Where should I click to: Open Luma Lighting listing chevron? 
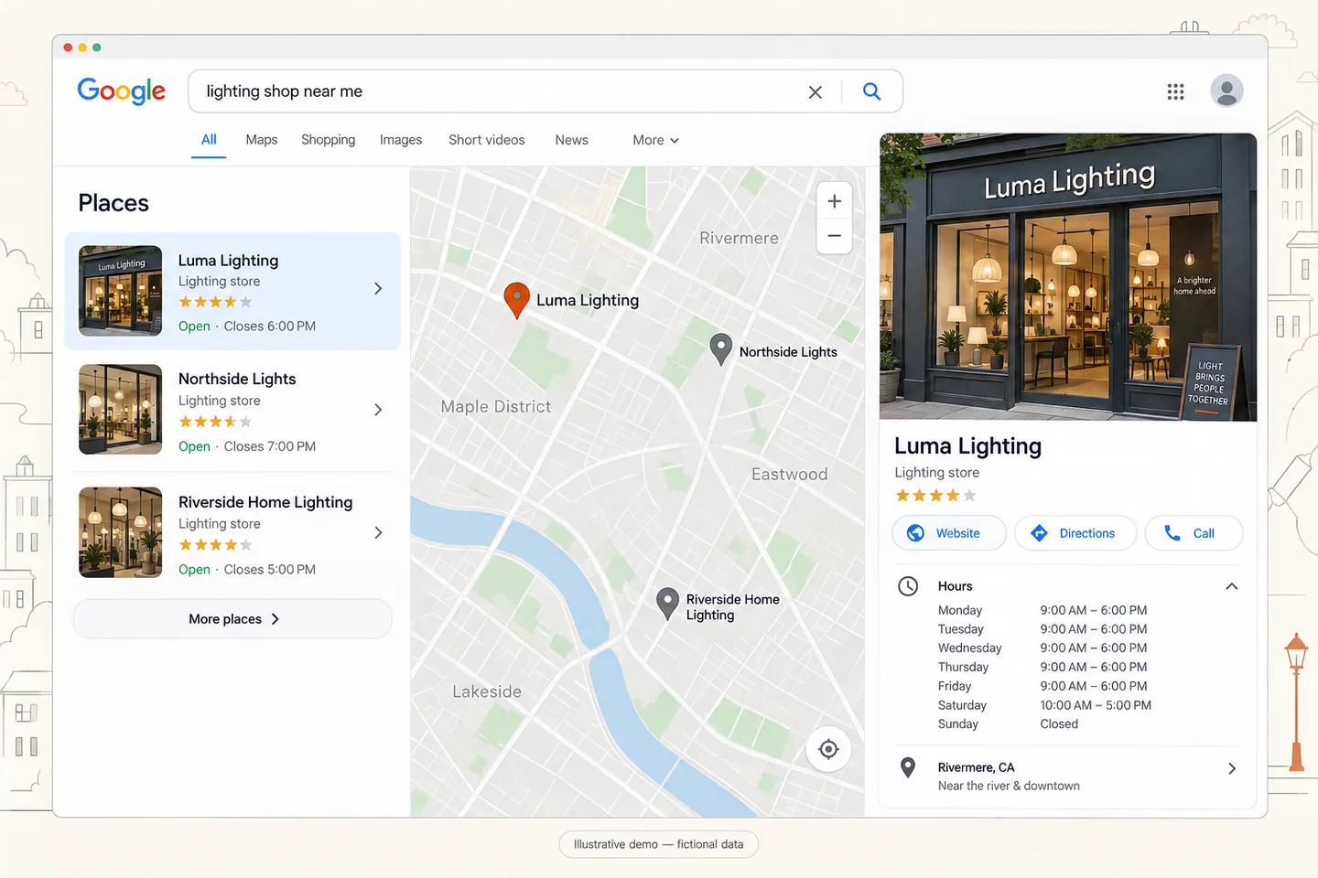[378, 288]
